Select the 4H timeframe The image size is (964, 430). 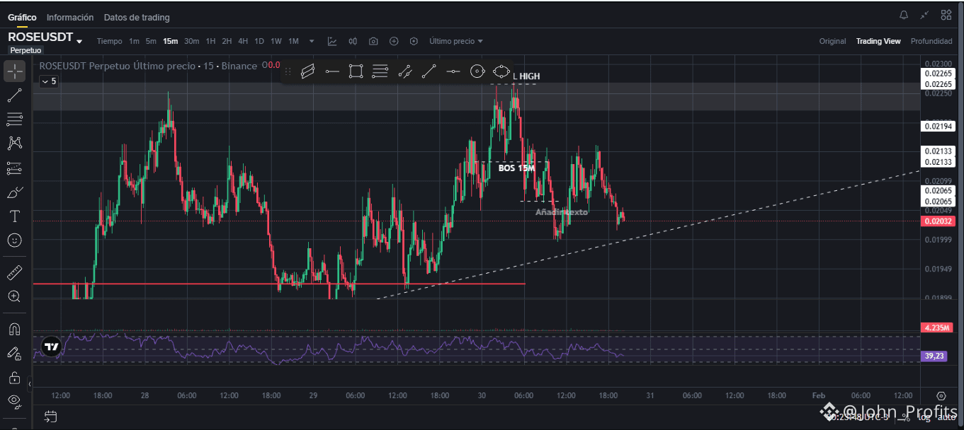click(243, 41)
